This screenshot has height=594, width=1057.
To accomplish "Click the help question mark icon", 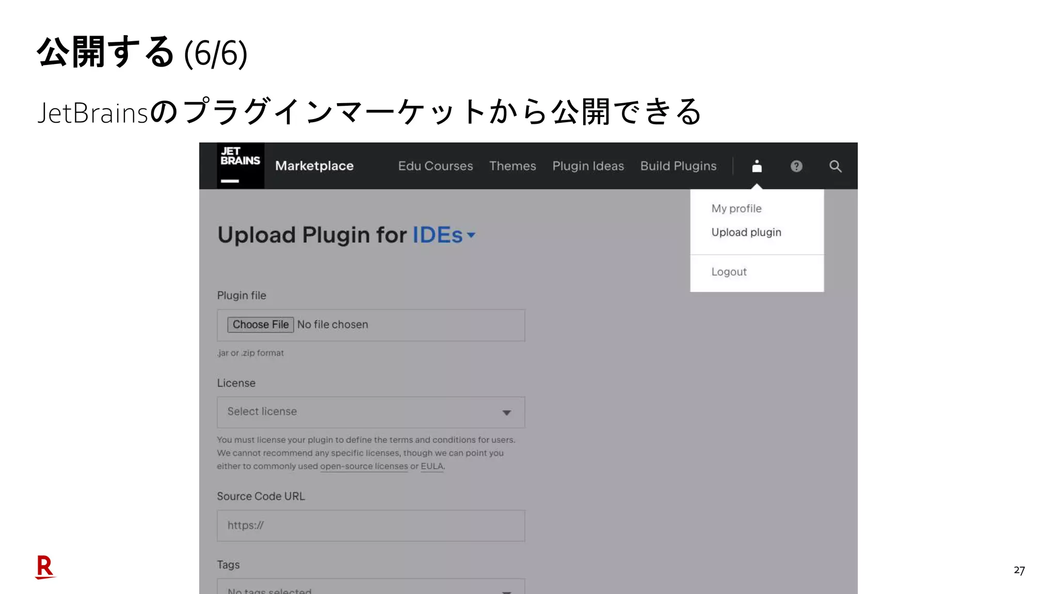I will 796,166.
